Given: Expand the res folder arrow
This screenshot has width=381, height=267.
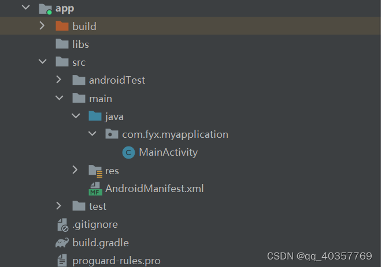Looking at the screenshot, I should coord(75,170).
